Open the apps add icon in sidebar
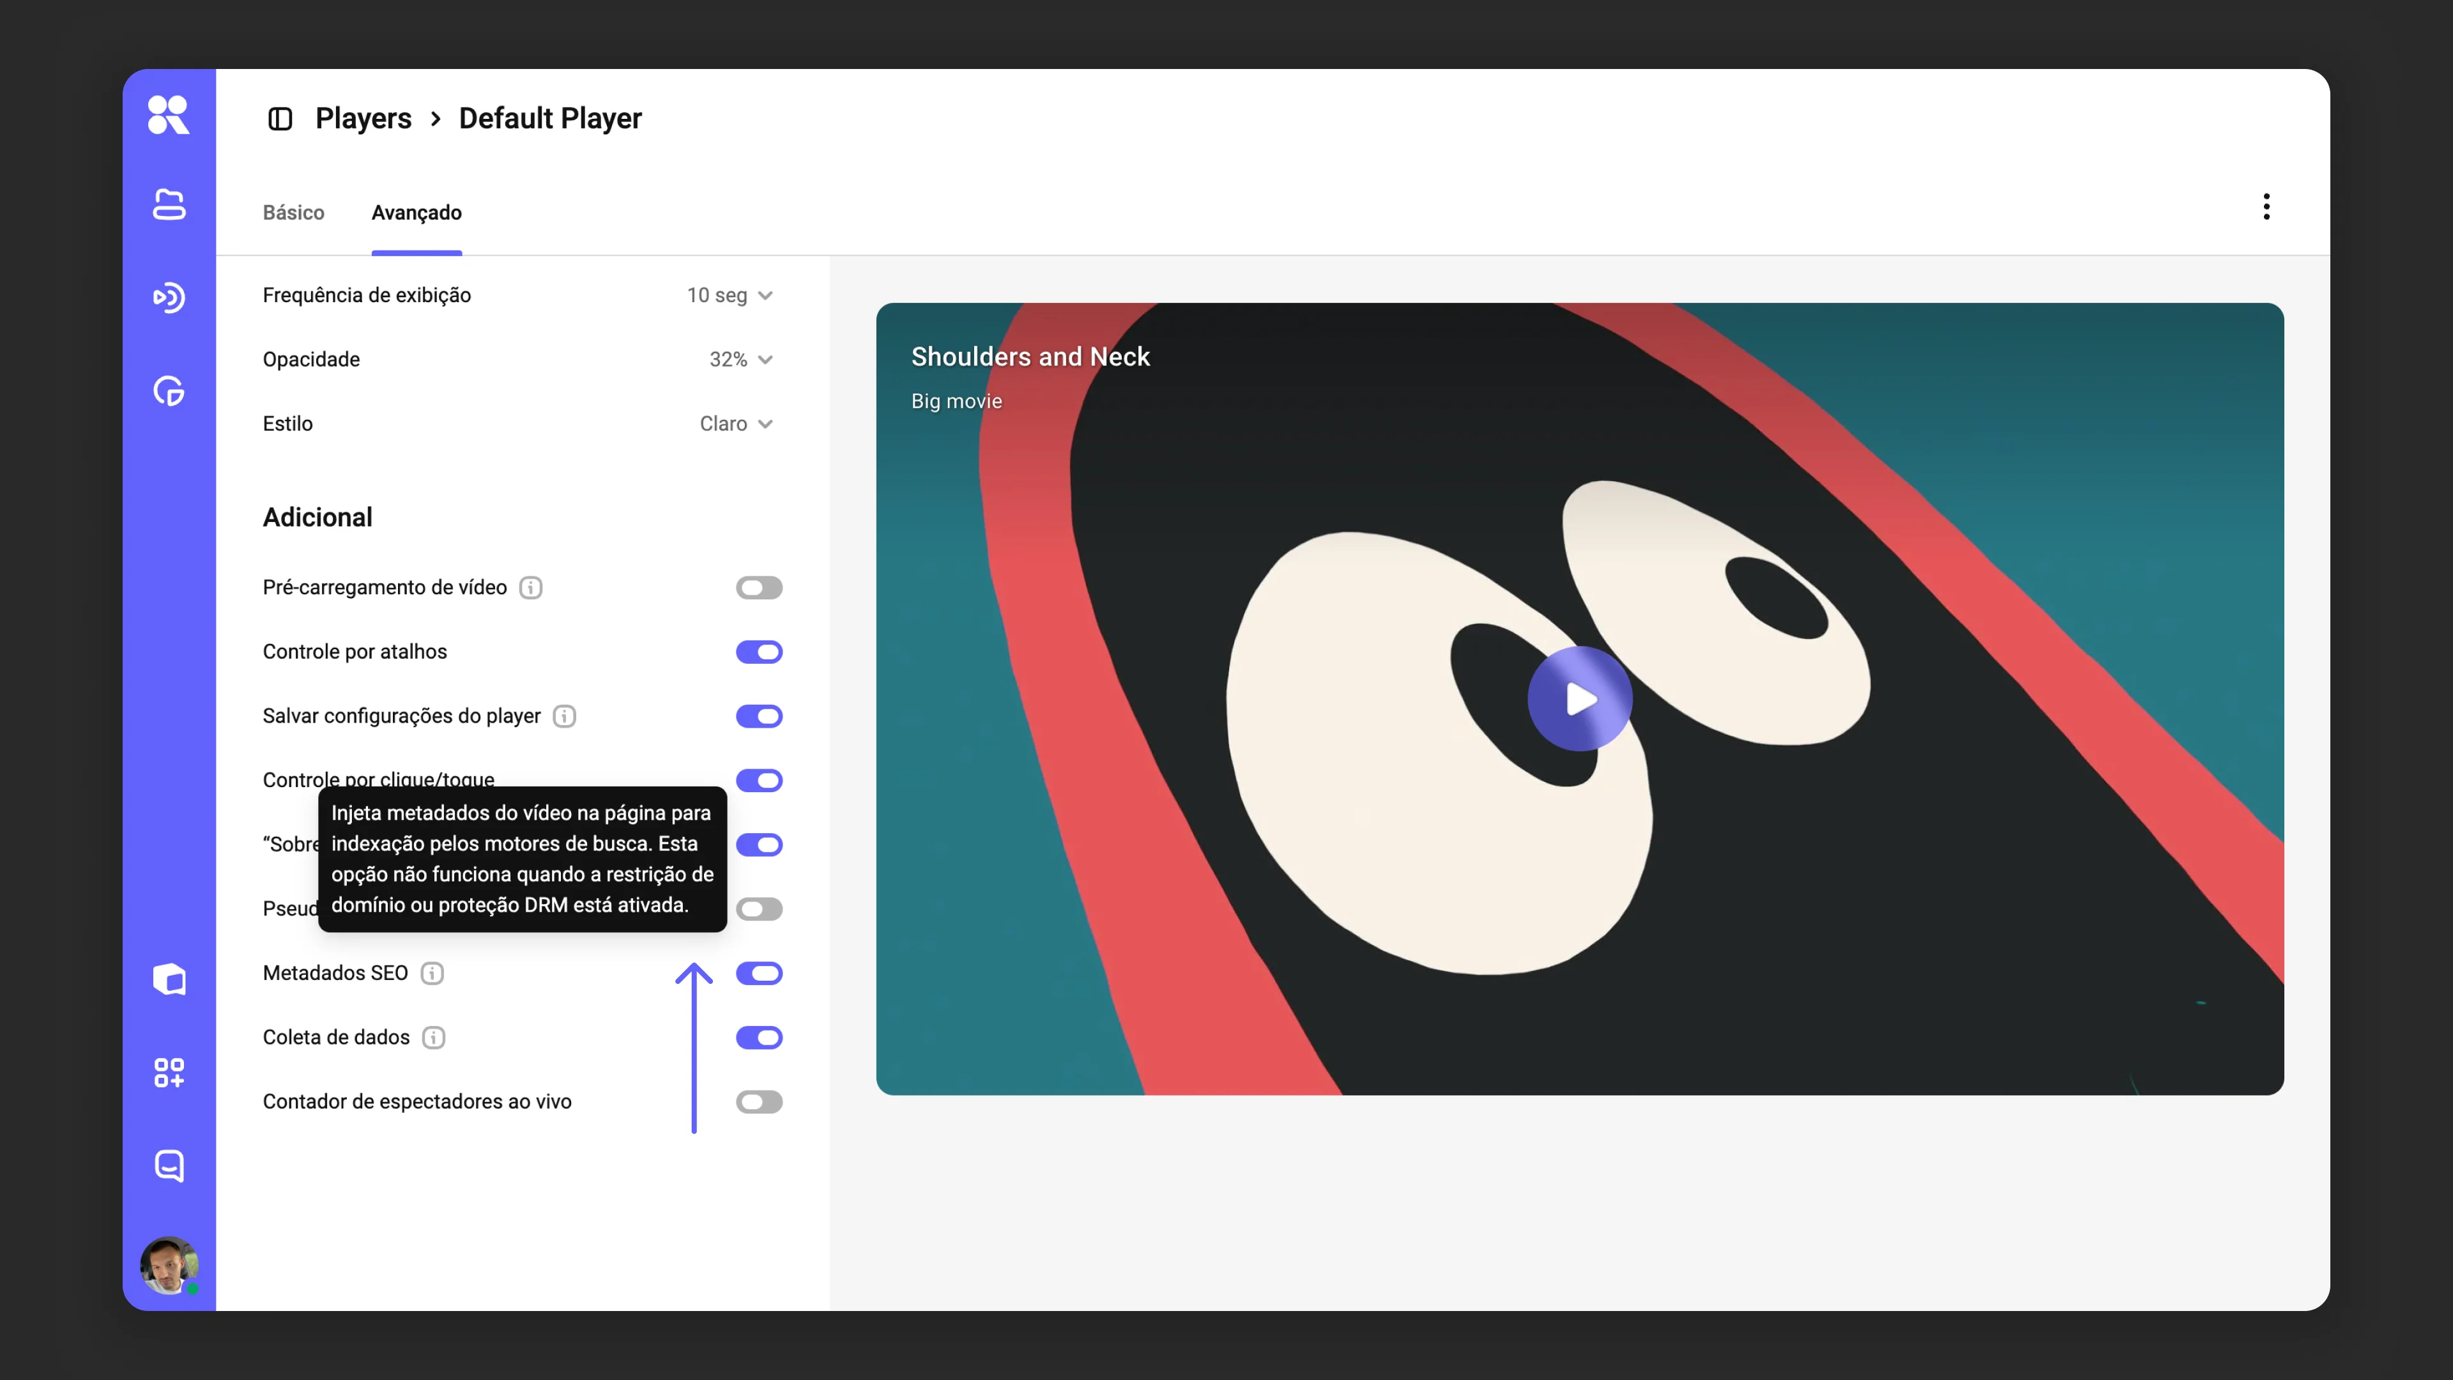The height and width of the screenshot is (1380, 2453). 169,1073
